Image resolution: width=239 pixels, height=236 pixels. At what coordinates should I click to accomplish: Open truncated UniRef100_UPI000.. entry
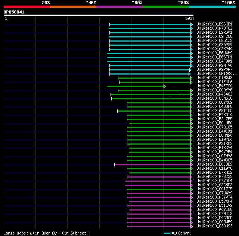click(217, 74)
